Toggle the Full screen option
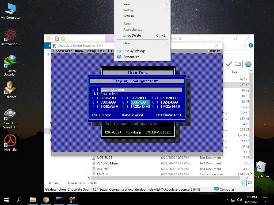The height and width of the screenshot is (205, 274). click(137, 90)
